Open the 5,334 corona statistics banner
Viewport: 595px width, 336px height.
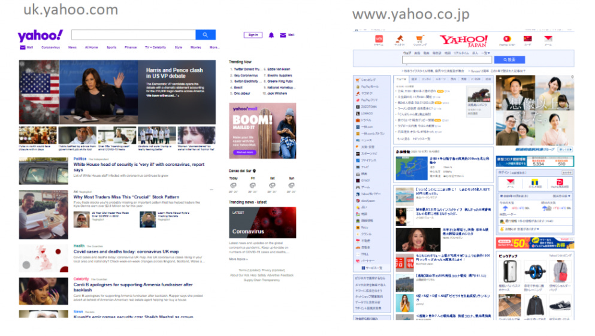pos(534,162)
